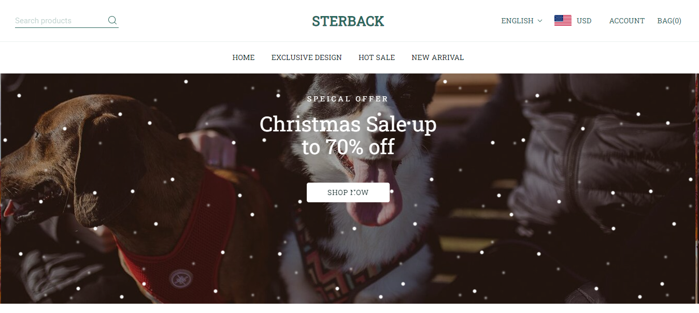Viewport: 699px width, 313px height.
Task: Expand the ENGLISH language dropdown
Action: [x=522, y=21]
